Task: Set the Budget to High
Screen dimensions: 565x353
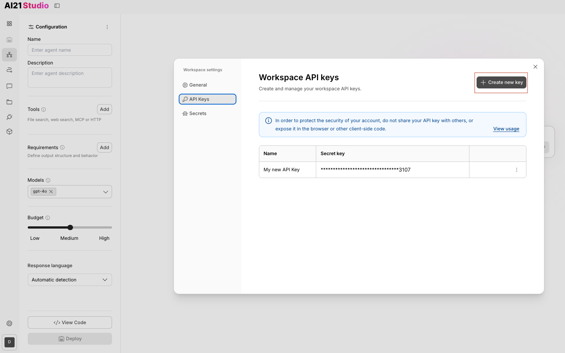Action: click(104, 238)
